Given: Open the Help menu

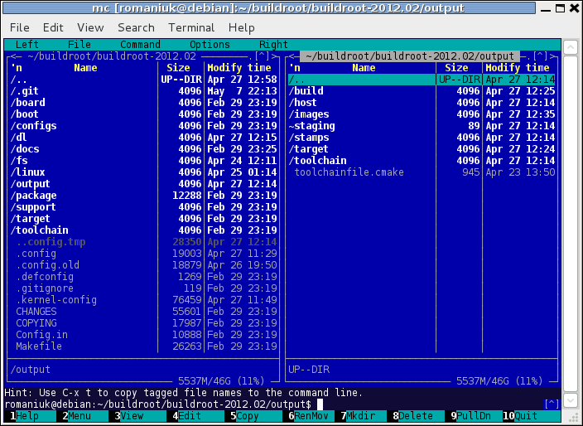Looking at the screenshot, I should point(242,27).
